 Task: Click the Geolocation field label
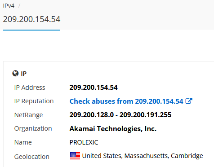[x=32, y=157]
